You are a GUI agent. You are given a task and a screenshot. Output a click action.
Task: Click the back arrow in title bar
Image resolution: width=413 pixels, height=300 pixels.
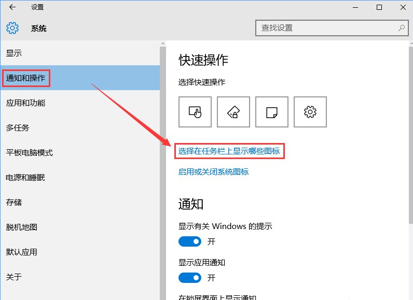coord(12,7)
